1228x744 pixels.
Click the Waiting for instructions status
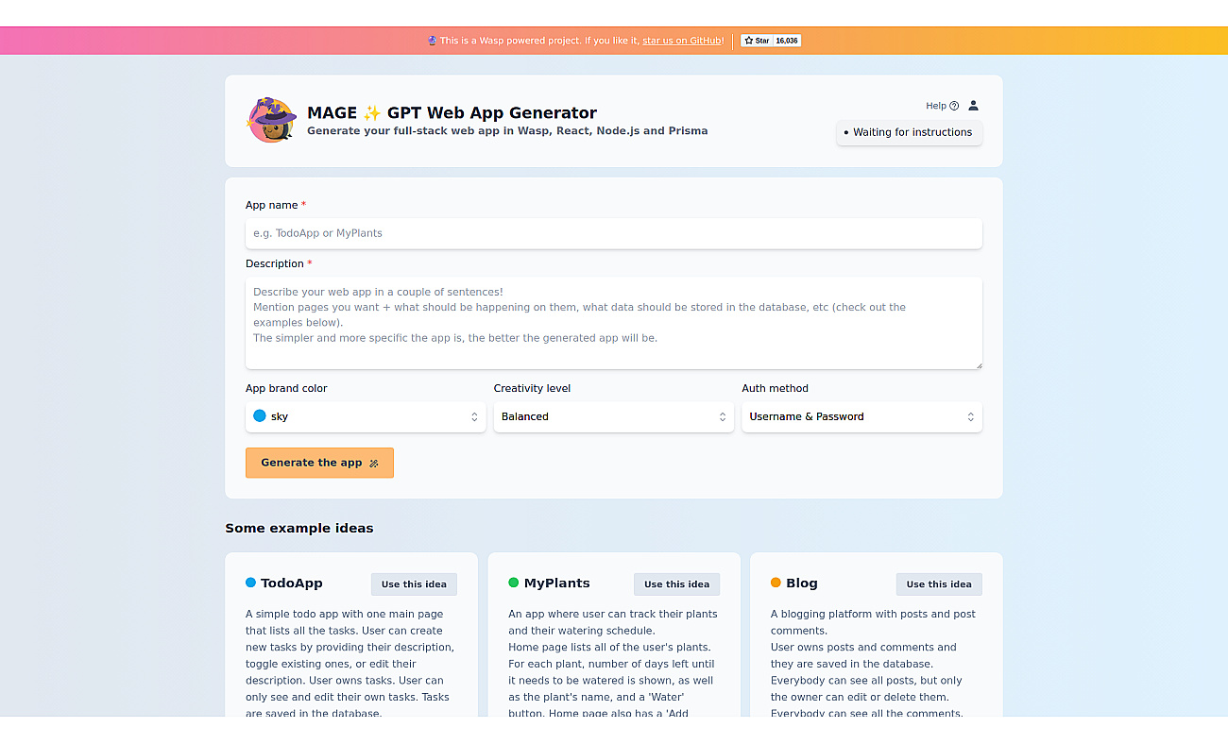pyautogui.click(x=909, y=132)
